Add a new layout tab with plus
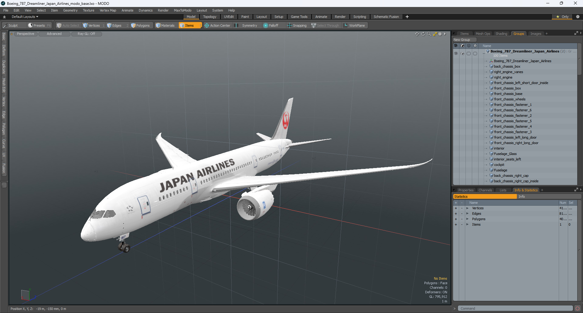583x313 pixels. click(407, 17)
